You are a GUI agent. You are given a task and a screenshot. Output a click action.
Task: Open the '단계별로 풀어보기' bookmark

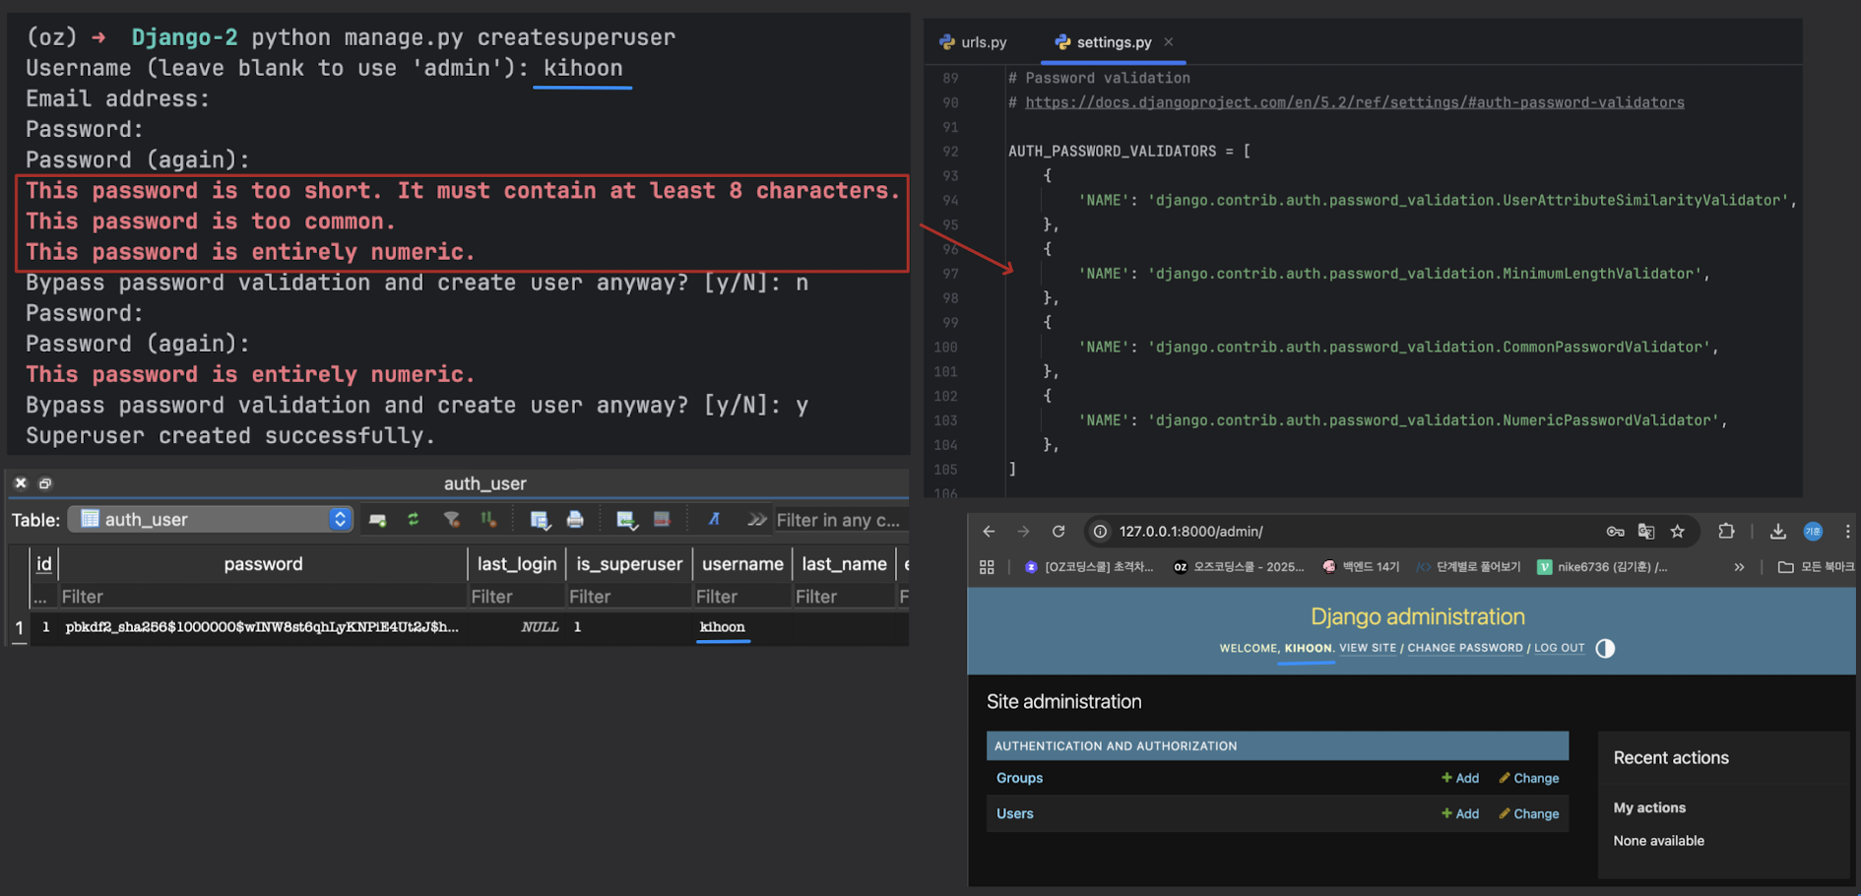coord(1468,567)
